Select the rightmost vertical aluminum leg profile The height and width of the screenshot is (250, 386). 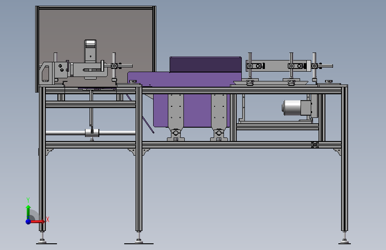point(345,159)
